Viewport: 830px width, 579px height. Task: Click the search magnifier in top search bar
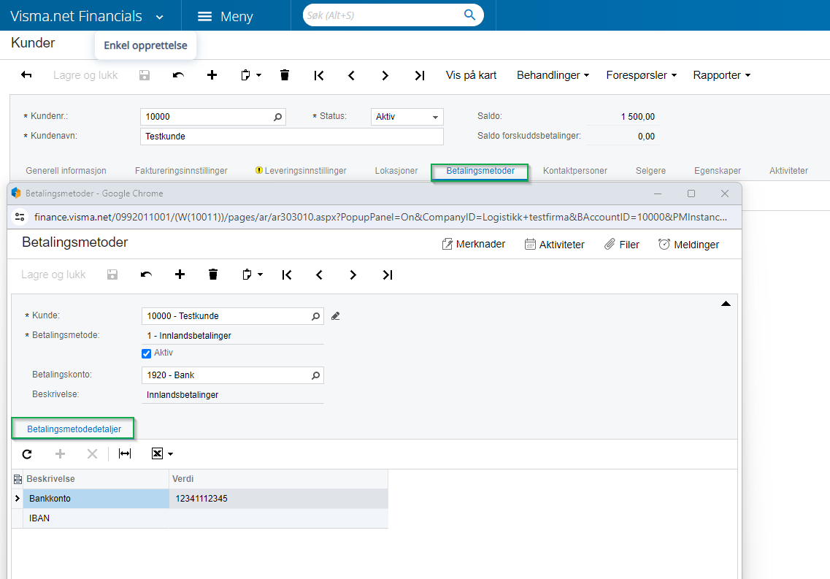point(469,15)
